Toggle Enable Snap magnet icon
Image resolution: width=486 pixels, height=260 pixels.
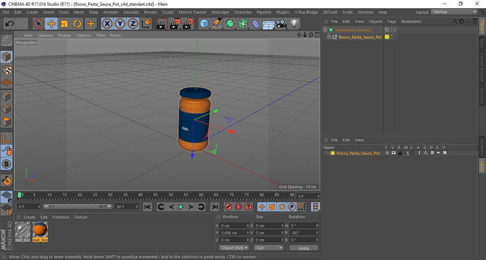point(6,180)
